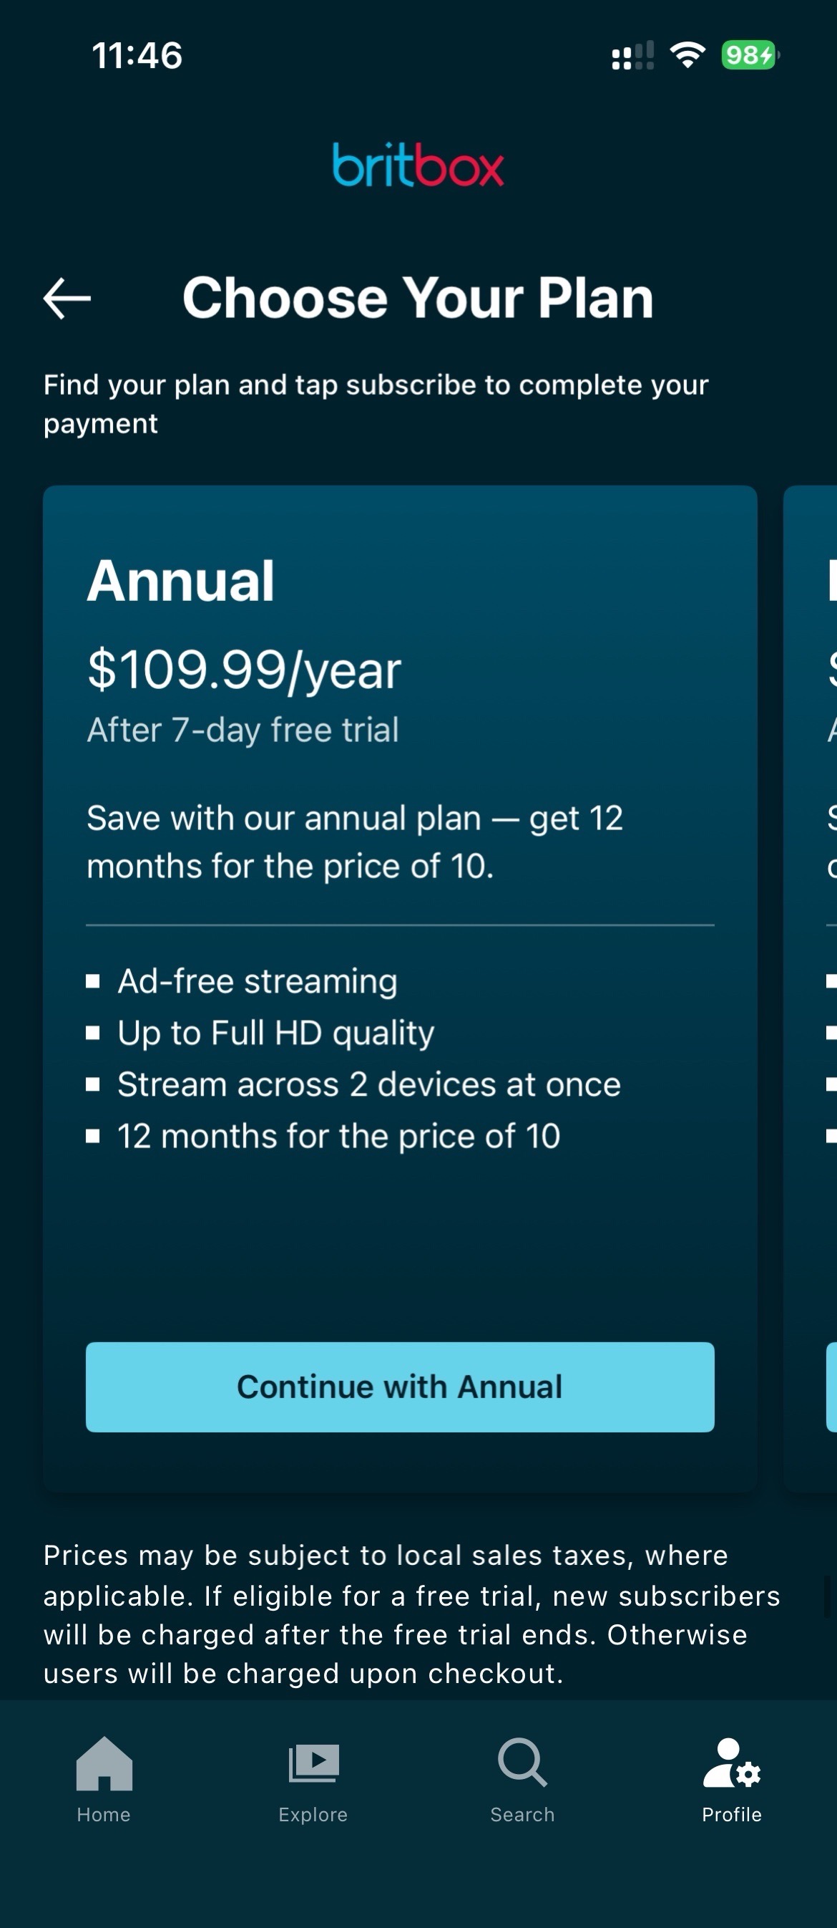Tap the Ad-free streaming feature line
The image size is (837, 1928).
coord(257,981)
